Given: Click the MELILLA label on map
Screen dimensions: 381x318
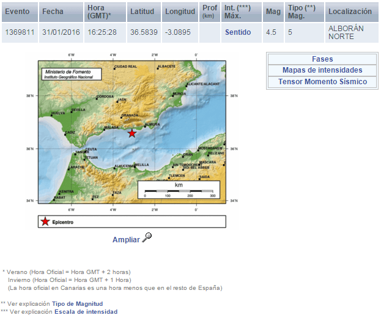Looking at the screenshot, I should [x=142, y=165].
